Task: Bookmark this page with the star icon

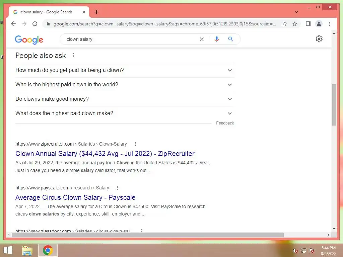Action: click(295, 24)
